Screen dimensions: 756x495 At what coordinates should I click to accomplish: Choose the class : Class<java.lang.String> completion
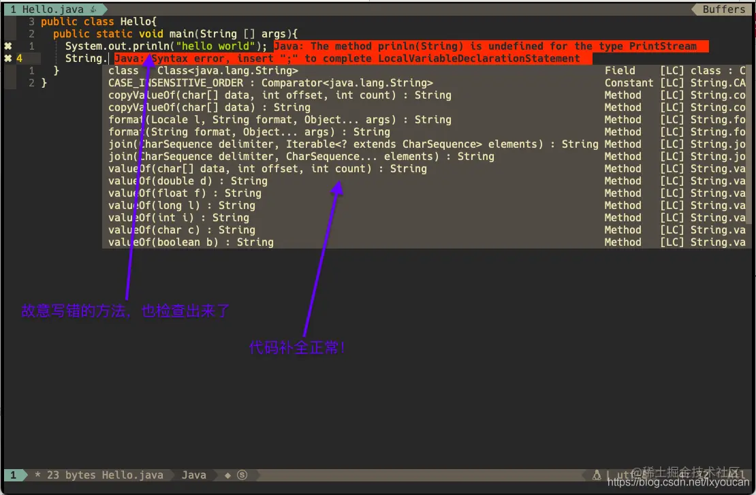point(203,71)
